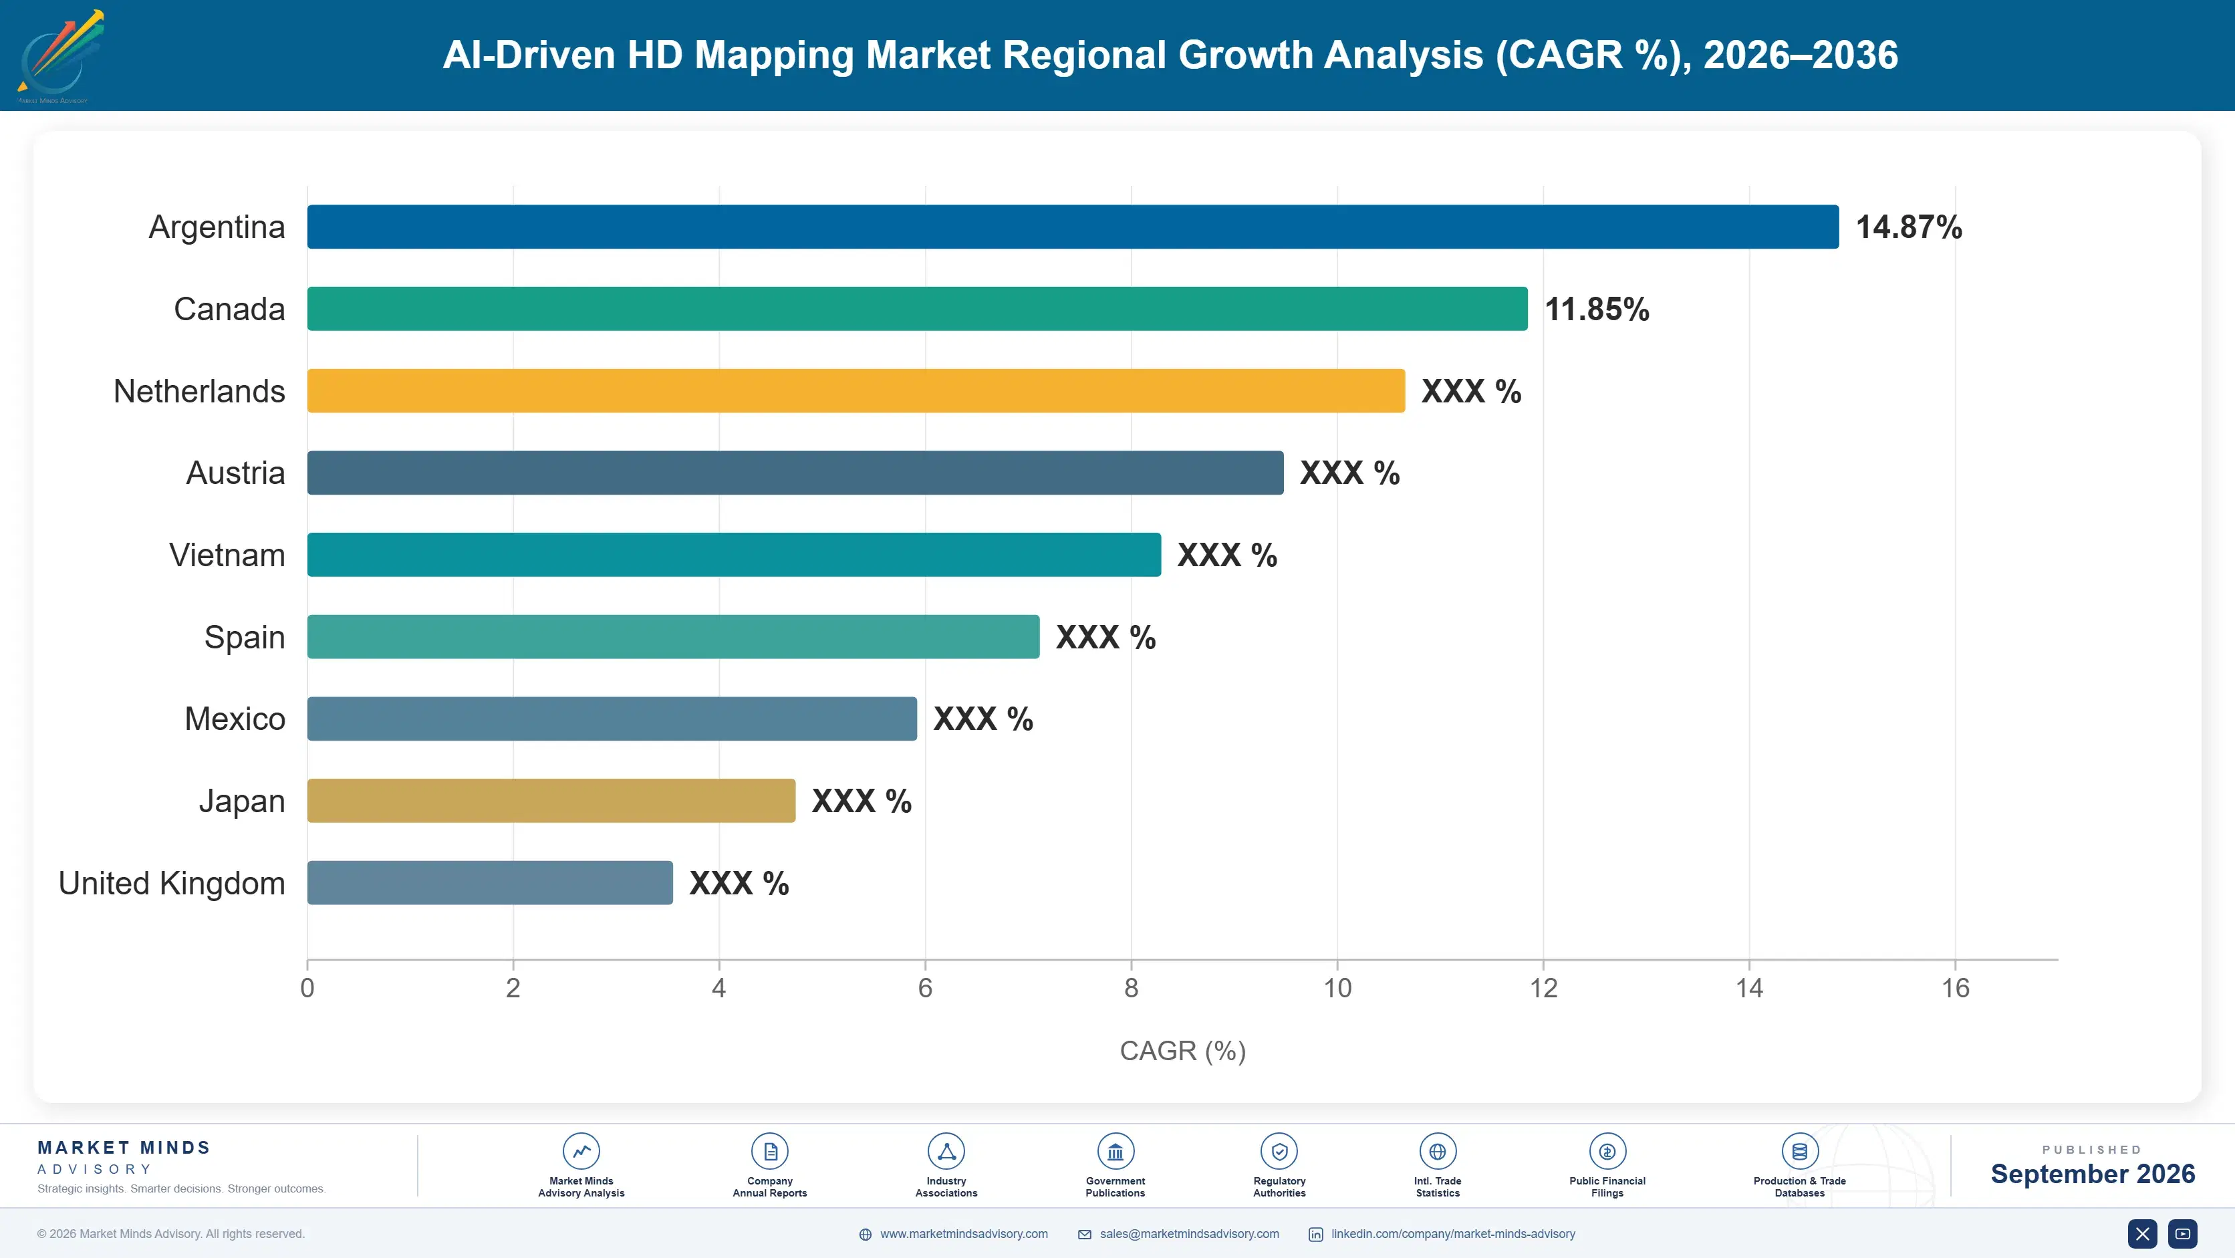Open the X social media icon
Screen dimensions: 2235x1258
[2142, 1234]
